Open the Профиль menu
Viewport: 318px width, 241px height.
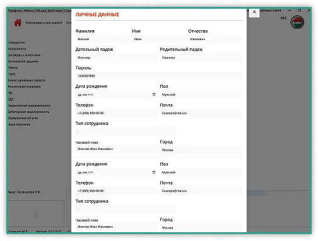[16, 11]
